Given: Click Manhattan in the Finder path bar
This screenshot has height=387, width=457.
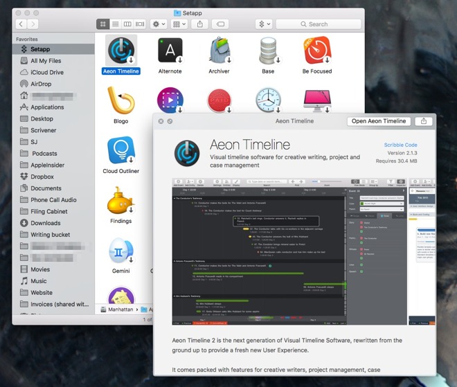Looking at the screenshot, I should coord(117,309).
